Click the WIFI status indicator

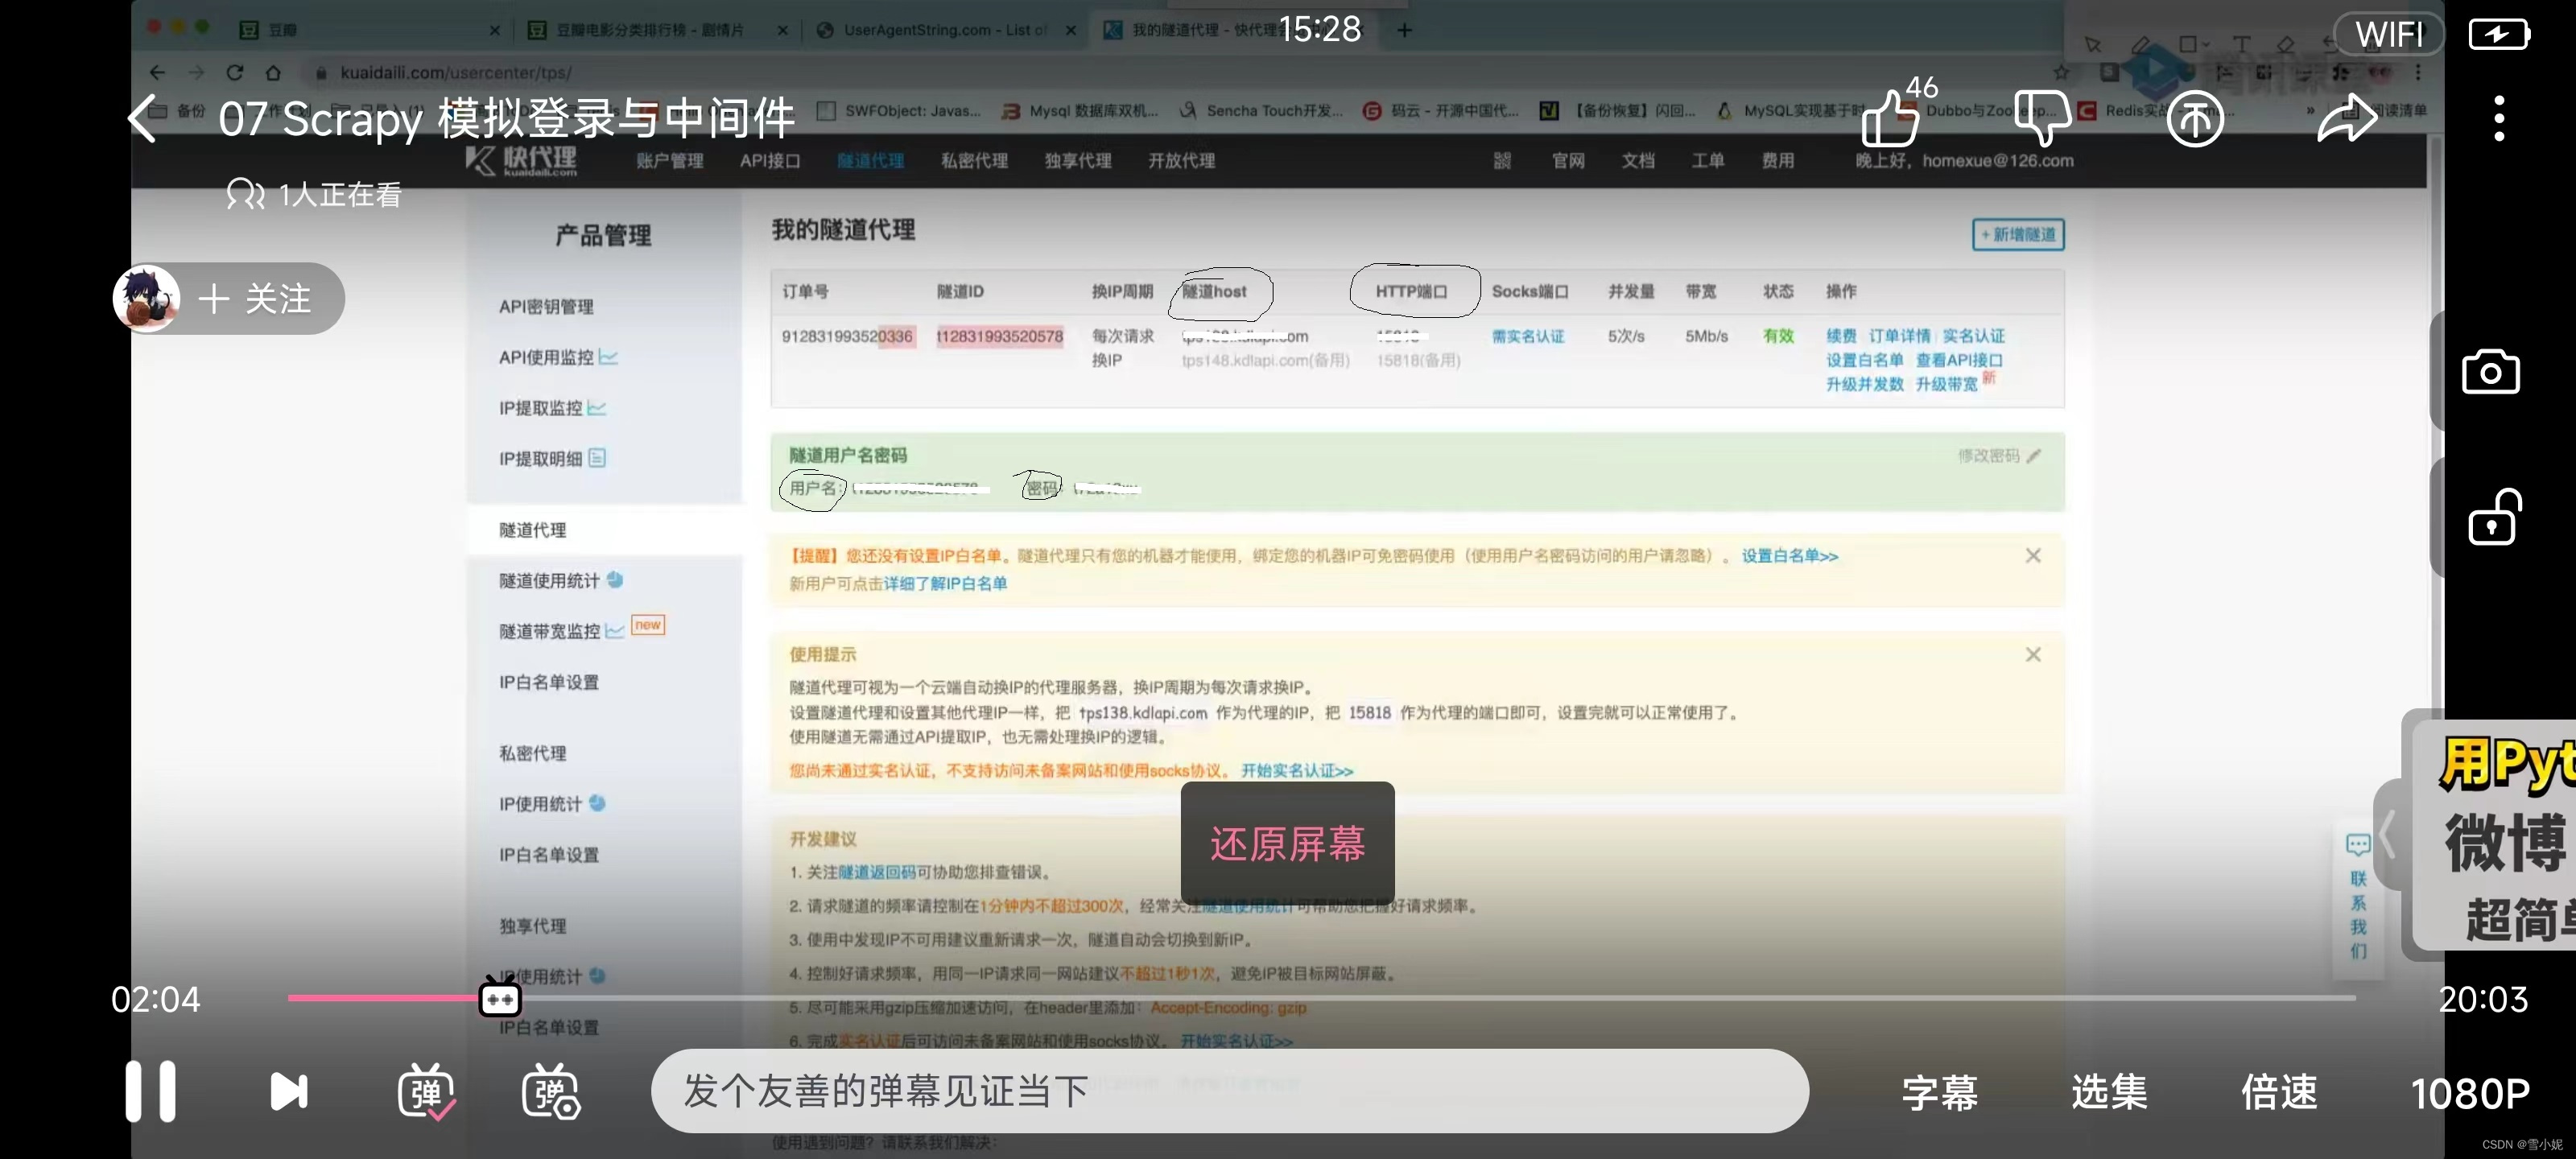coord(2389,33)
